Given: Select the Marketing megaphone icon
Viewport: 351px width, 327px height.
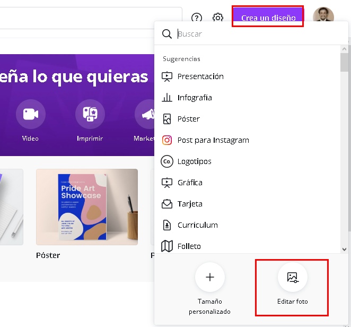Looking at the screenshot, I should pyautogui.click(x=145, y=114).
